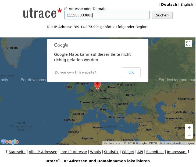Click the 'Ägypten' map label
This screenshot has width=196, height=167.
pyautogui.click(x=128, y=140)
